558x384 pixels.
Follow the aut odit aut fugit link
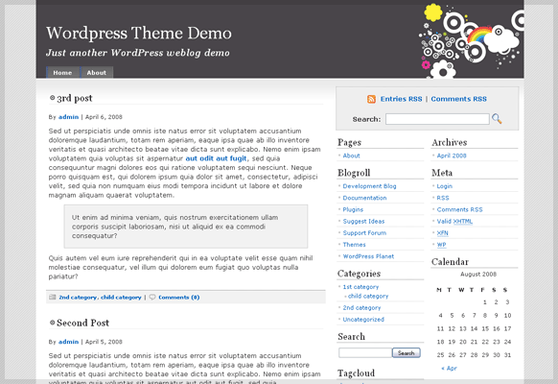tap(216, 158)
